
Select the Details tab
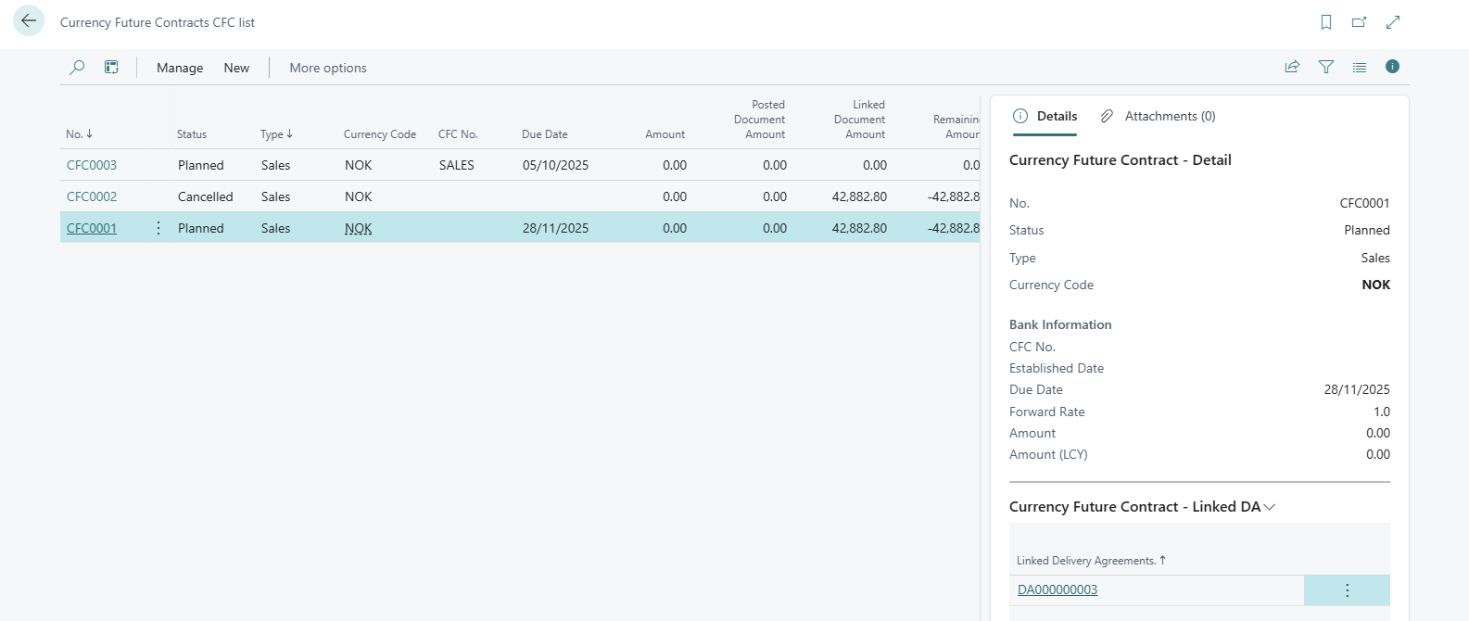click(1045, 116)
